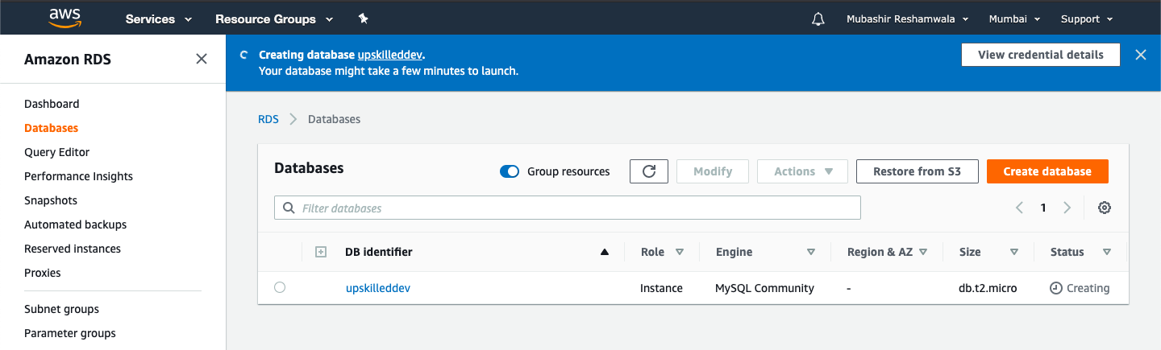
Task: Click the refresh databases button
Action: coord(649,171)
